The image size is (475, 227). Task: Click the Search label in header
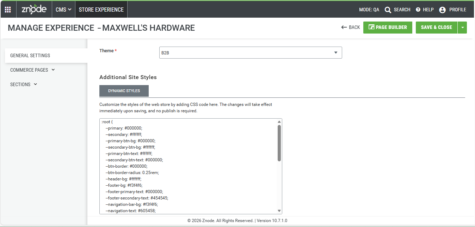tap(402, 10)
